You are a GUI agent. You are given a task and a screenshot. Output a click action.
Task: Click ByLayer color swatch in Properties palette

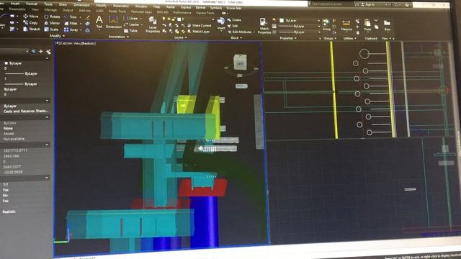point(6,63)
